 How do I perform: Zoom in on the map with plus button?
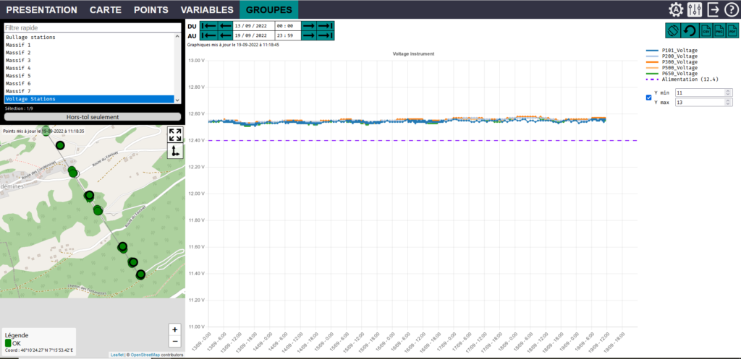174,329
